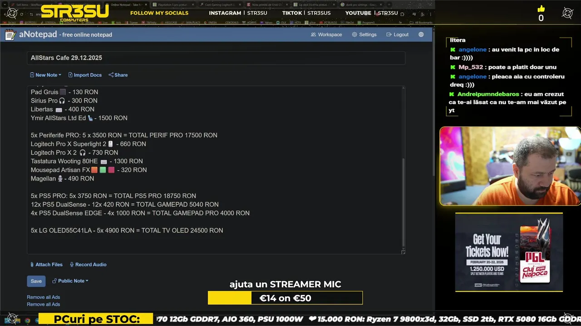Switch to the Nota primita de Cristi tab
This screenshot has height=326, width=581.
click(266, 5)
